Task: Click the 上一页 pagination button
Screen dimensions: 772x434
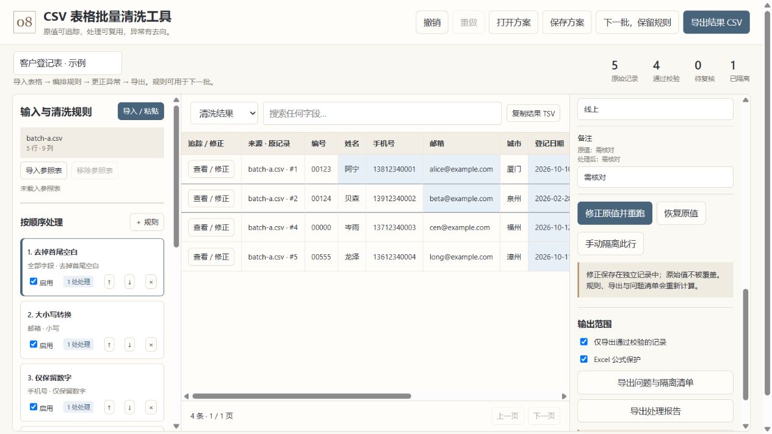Action: click(508, 416)
